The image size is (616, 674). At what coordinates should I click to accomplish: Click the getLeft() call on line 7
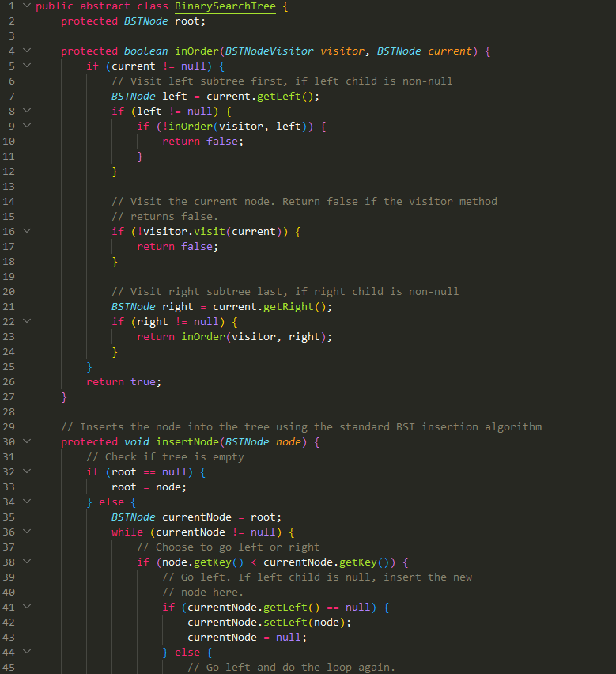(x=285, y=97)
